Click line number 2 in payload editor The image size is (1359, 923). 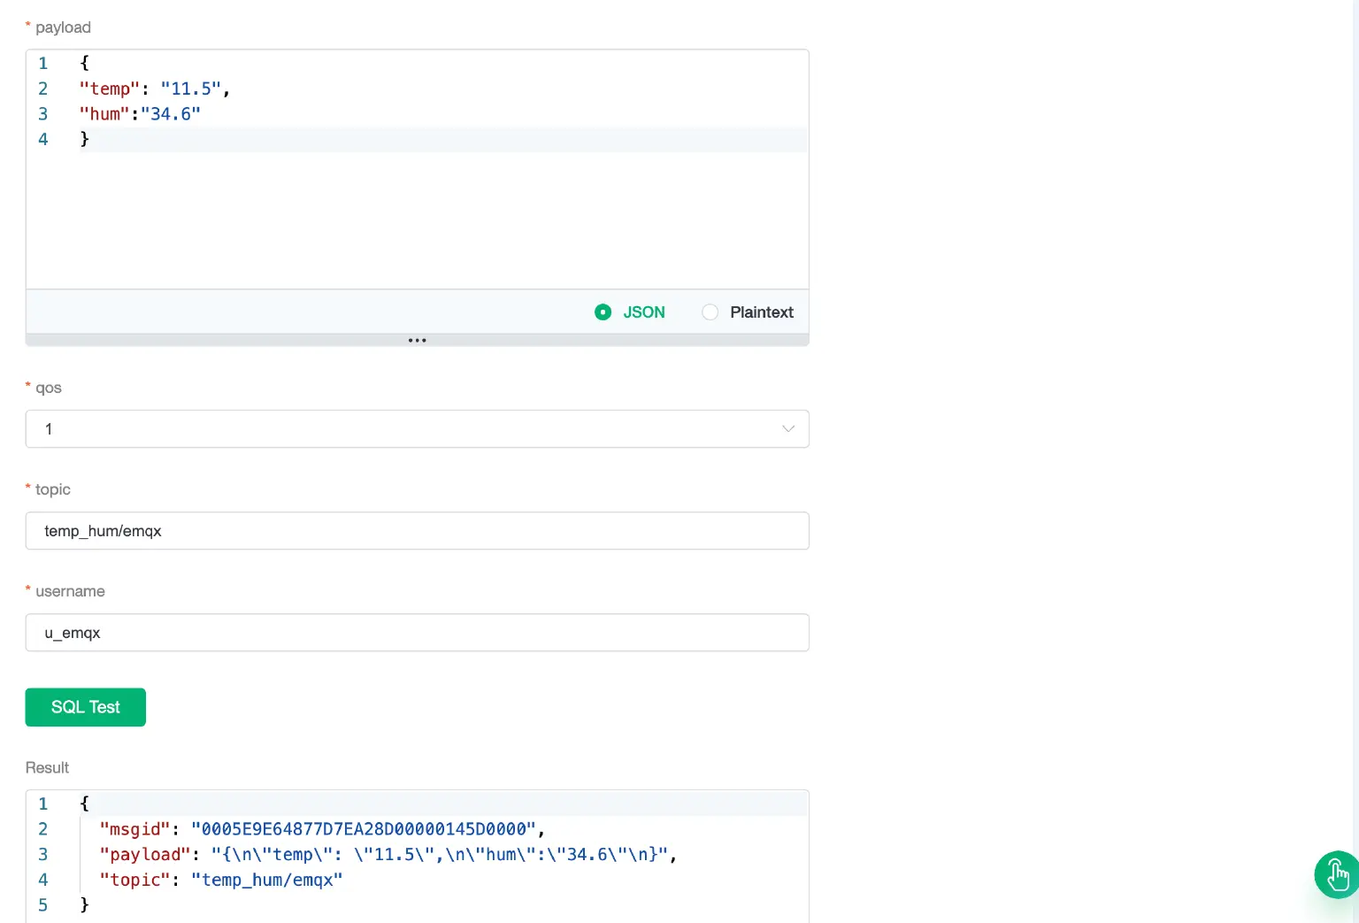click(42, 88)
